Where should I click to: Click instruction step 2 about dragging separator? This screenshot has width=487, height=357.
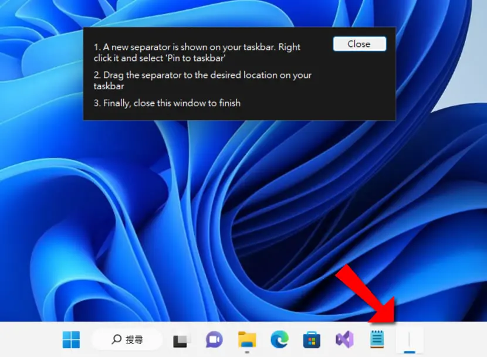[202, 80]
